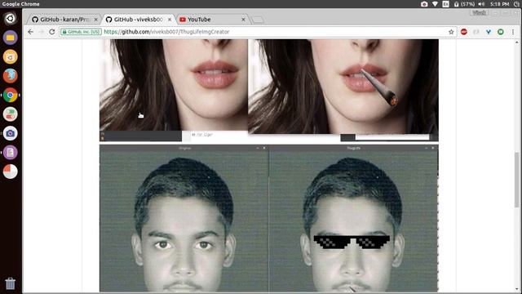Viewport: 522px width, 294px height.
Task: Switch to the GitHub viveksb007 tab
Action: [x=138, y=20]
